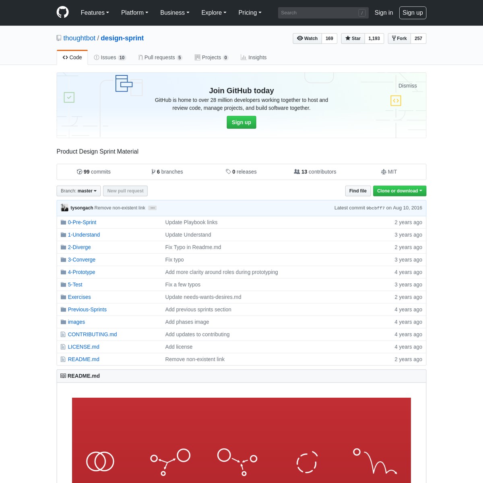Click the repository book icon beside thoughtbot
483x483 pixels.
click(x=59, y=38)
